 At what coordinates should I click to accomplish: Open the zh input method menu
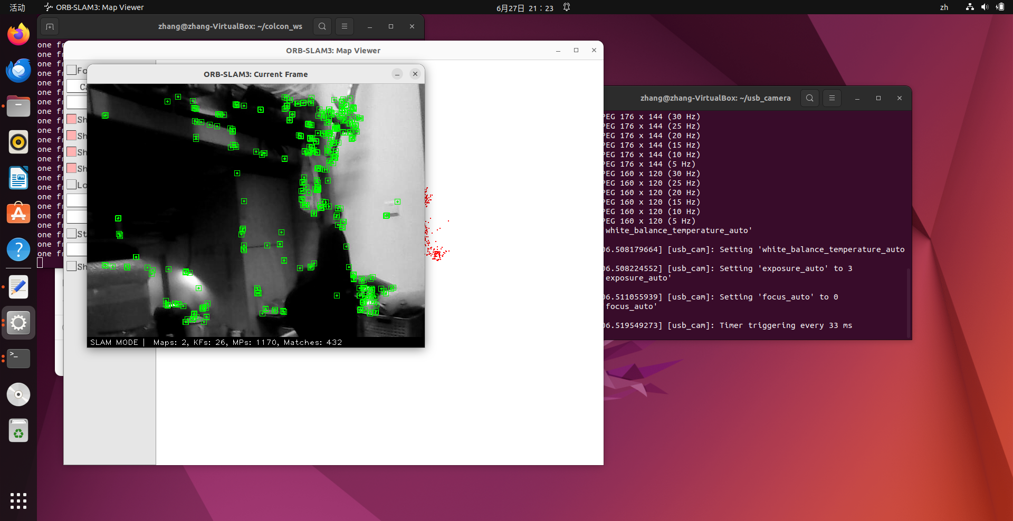(944, 7)
